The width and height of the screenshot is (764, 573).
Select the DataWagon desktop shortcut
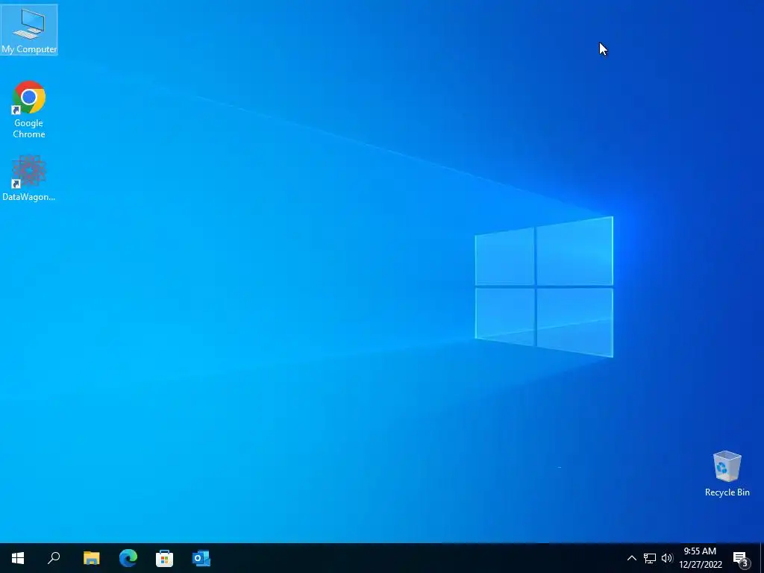pyautogui.click(x=29, y=178)
